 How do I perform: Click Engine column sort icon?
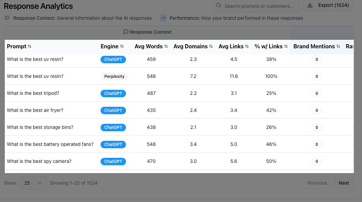click(122, 47)
